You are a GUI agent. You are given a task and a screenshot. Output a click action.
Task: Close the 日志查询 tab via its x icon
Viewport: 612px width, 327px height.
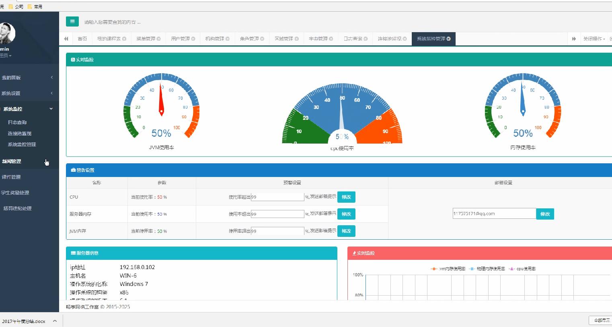tap(366, 39)
